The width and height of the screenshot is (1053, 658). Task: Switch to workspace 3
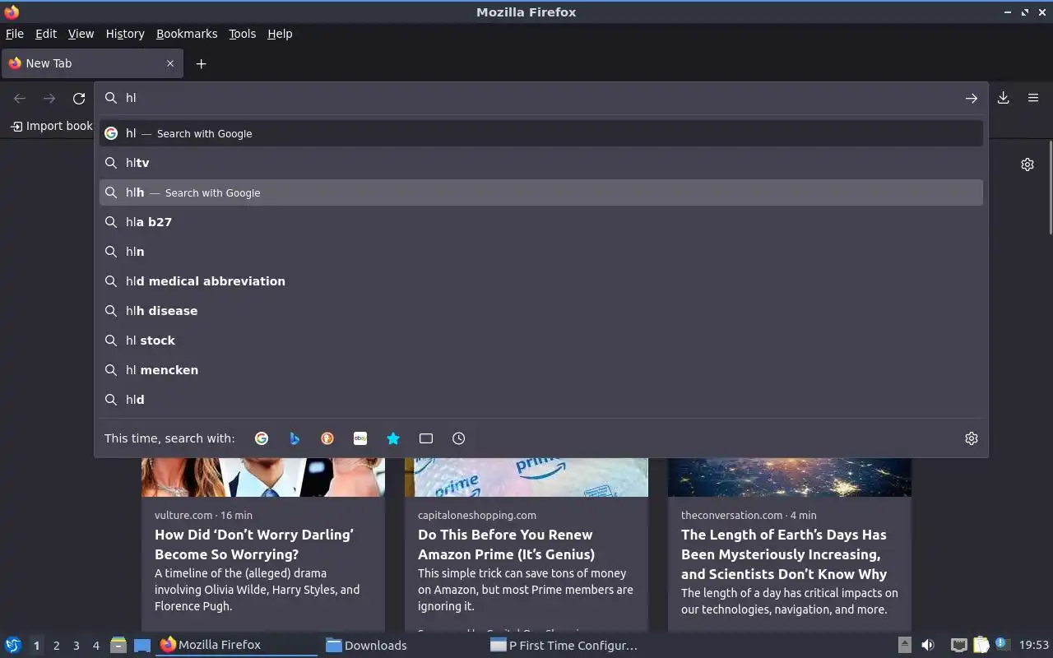(76, 646)
